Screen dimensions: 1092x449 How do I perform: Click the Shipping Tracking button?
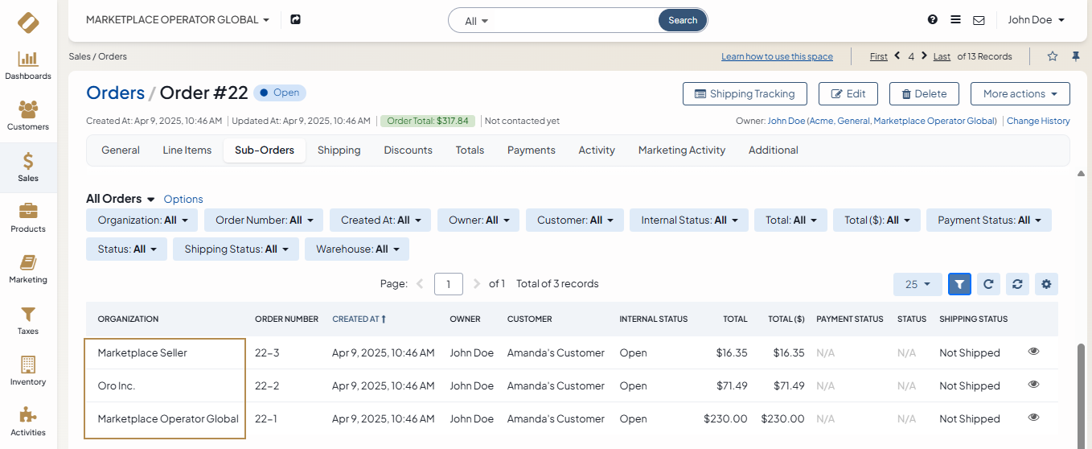(x=744, y=94)
